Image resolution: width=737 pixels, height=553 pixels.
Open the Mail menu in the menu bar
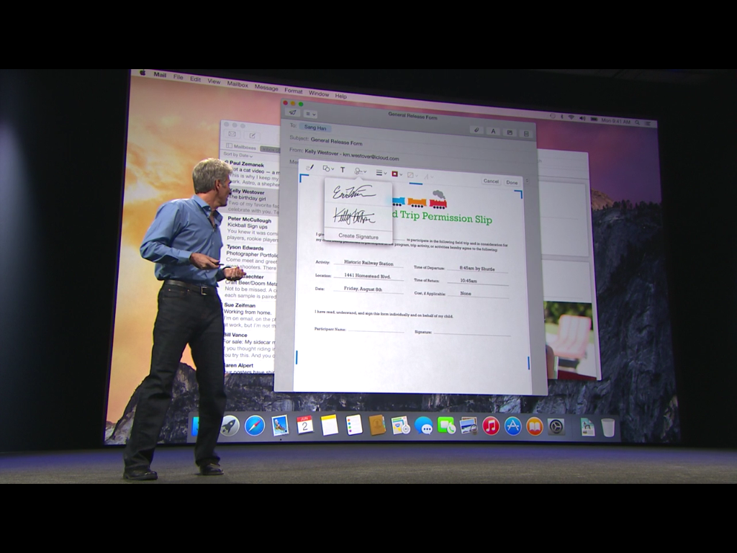pyautogui.click(x=160, y=75)
